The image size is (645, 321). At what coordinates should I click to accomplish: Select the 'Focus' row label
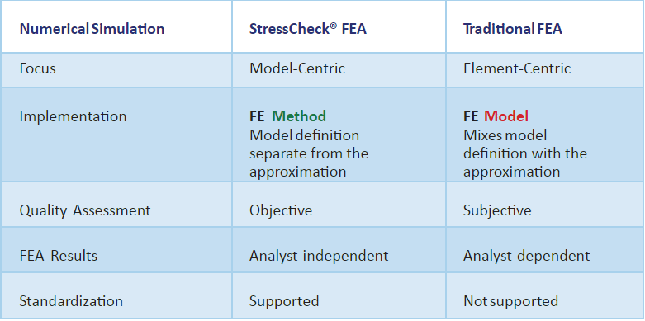pos(37,68)
